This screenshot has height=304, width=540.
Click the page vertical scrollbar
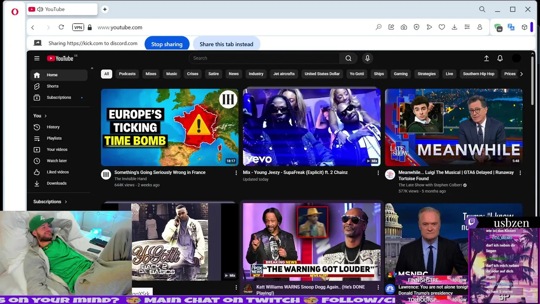[x=532, y=80]
